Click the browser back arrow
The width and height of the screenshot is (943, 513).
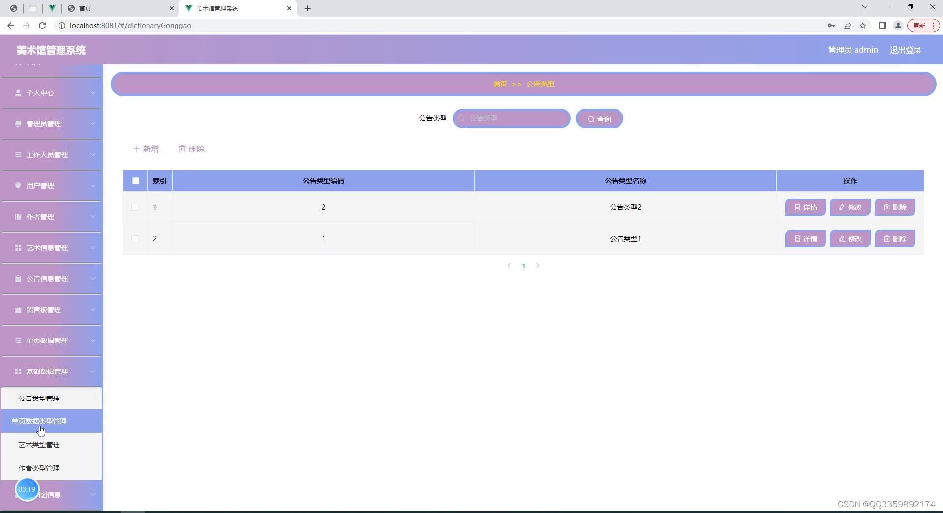click(x=11, y=26)
